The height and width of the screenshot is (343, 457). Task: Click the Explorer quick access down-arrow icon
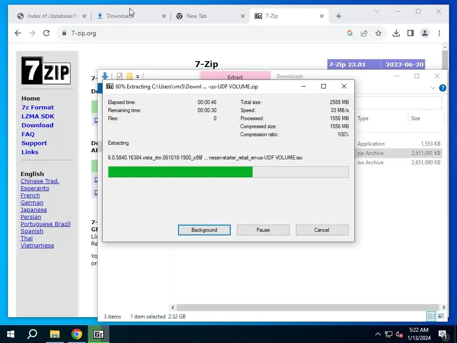click(x=105, y=76)
